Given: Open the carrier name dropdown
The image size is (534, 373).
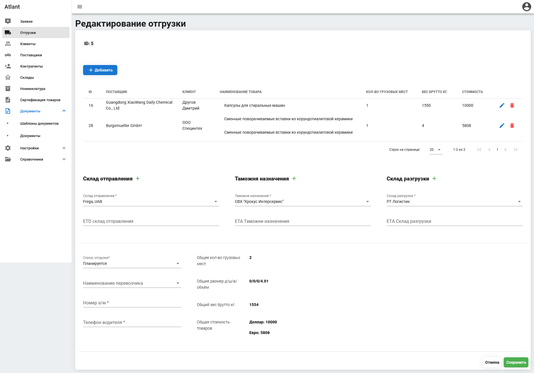Looking at the screenshot, I should (x=132, y=283).
